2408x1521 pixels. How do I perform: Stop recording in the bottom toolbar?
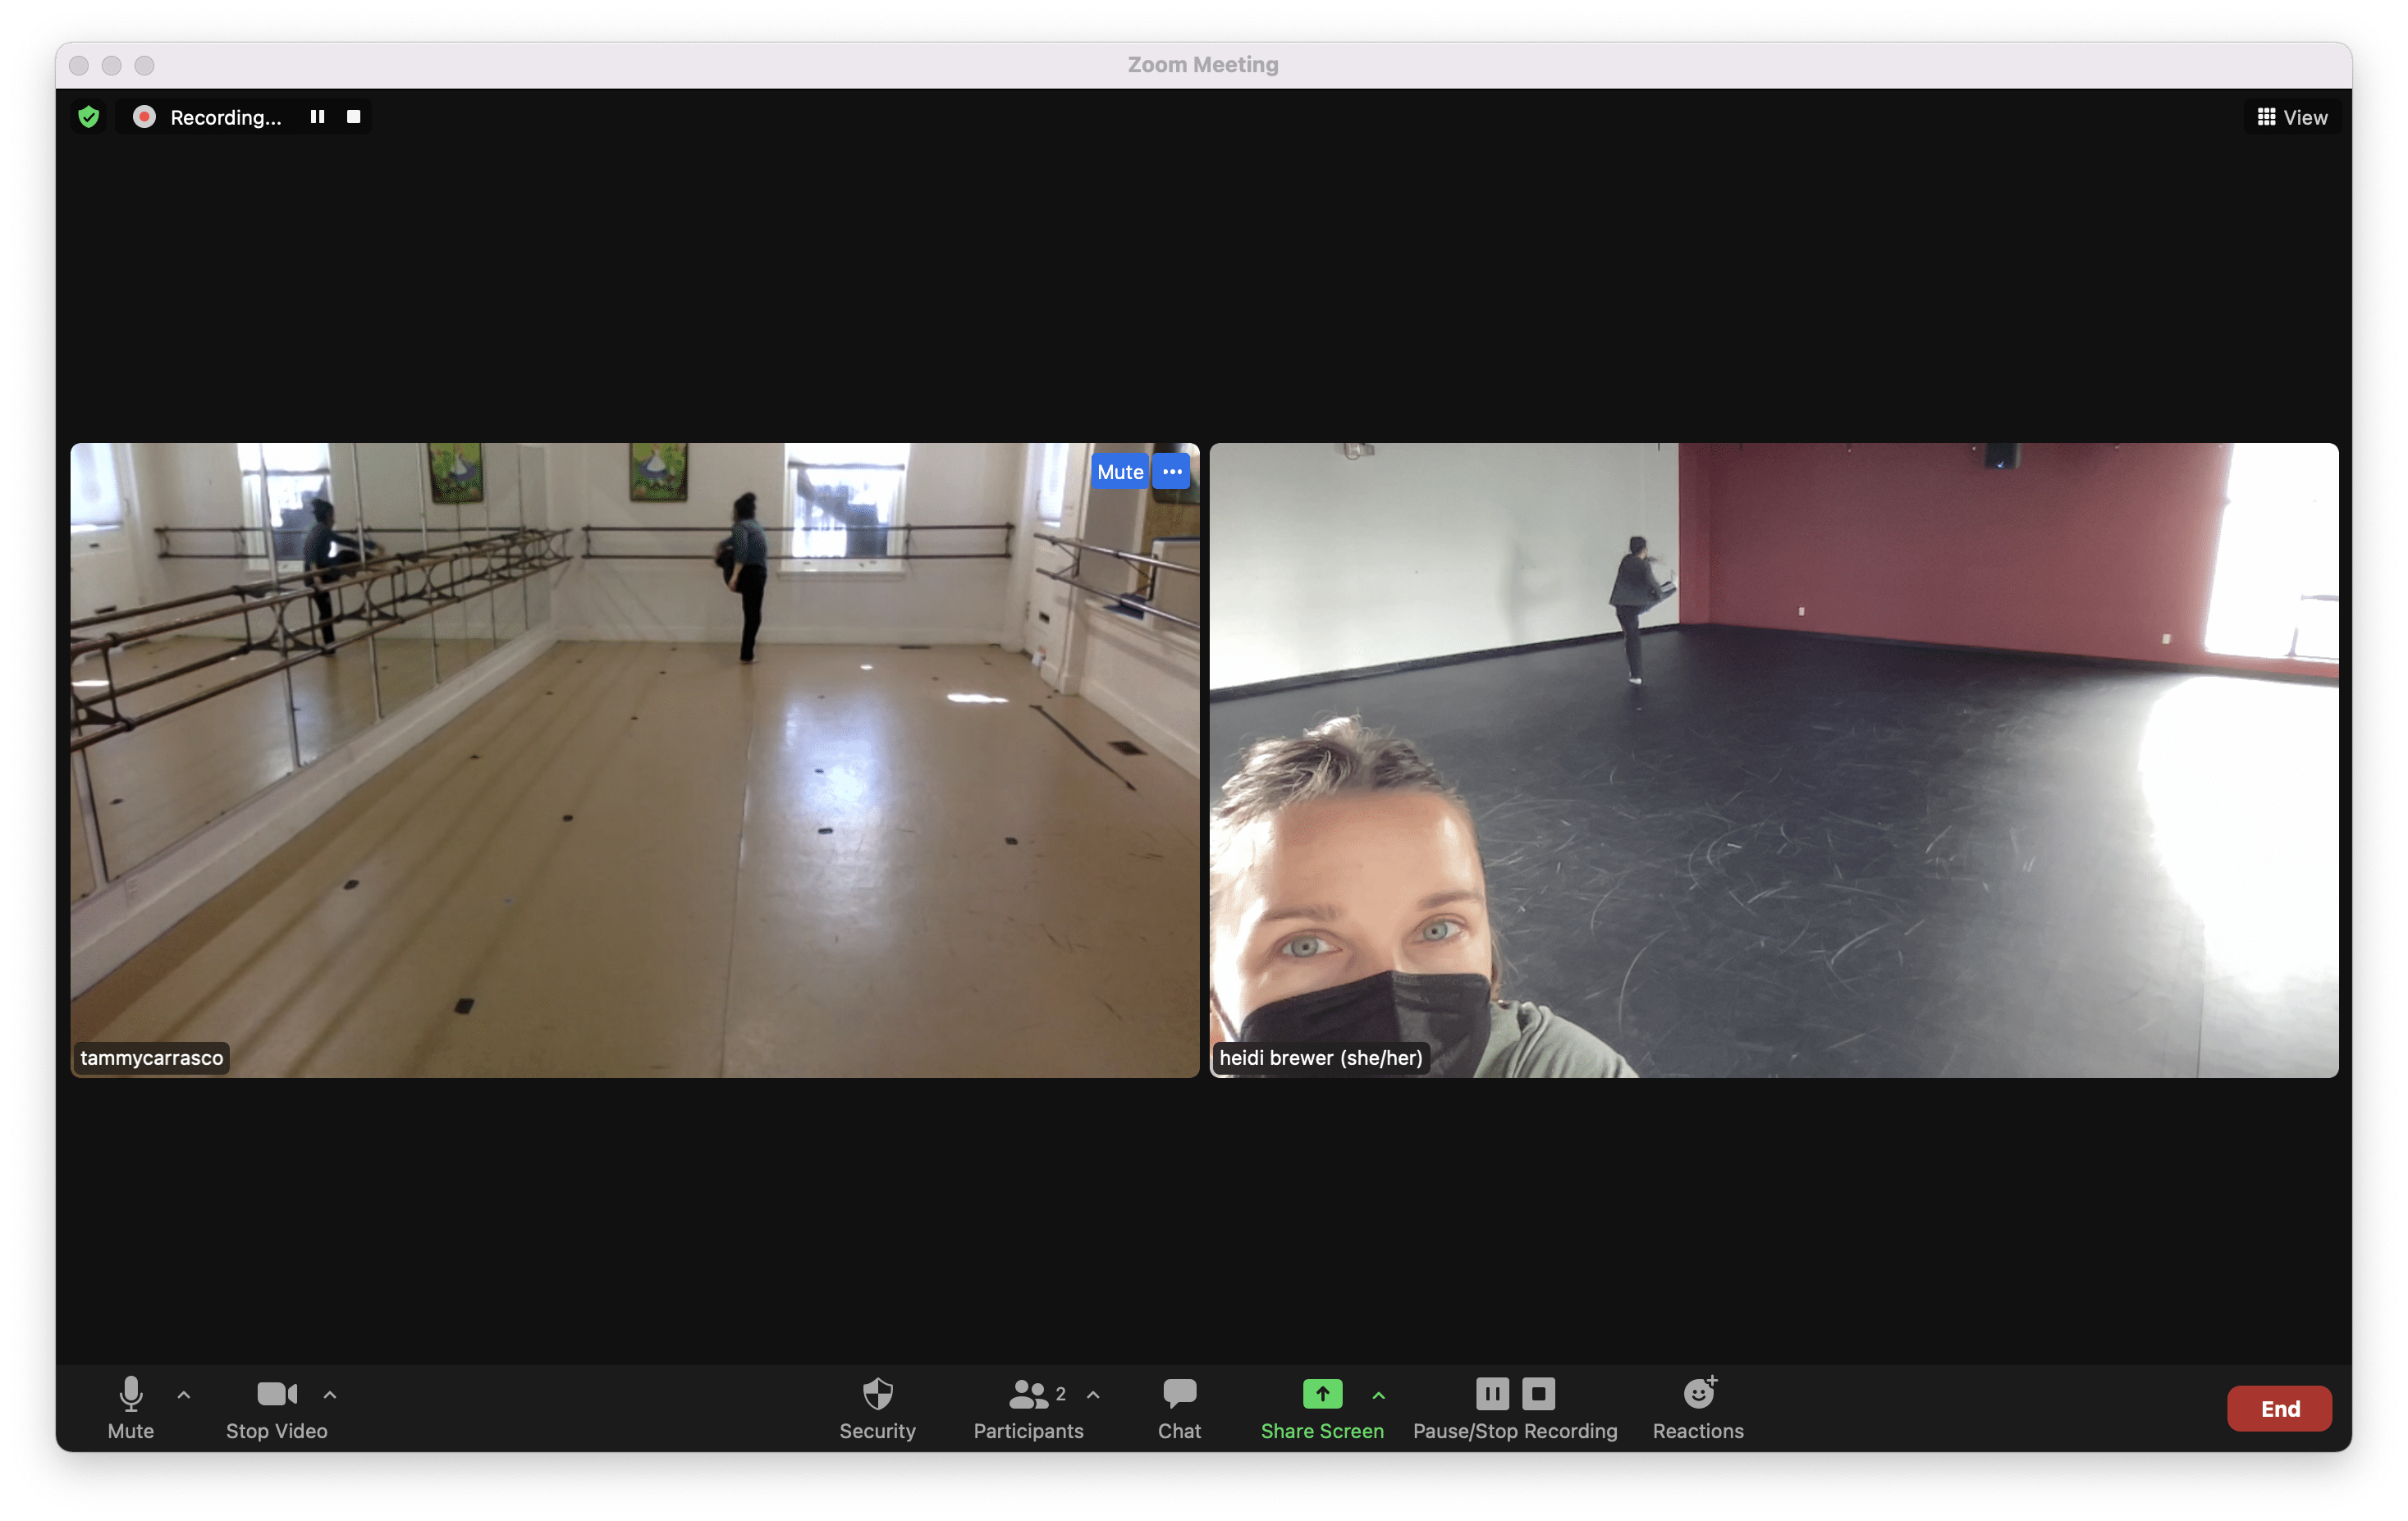(1538, 1393)
